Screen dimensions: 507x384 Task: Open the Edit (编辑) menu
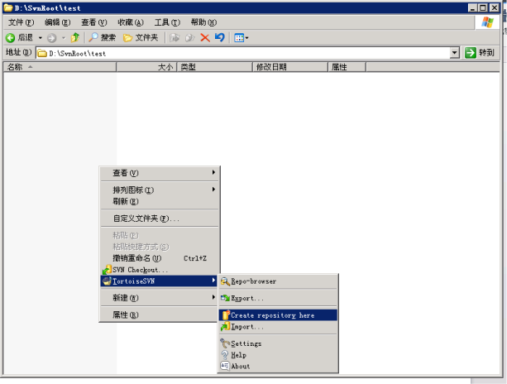point(58,22)
